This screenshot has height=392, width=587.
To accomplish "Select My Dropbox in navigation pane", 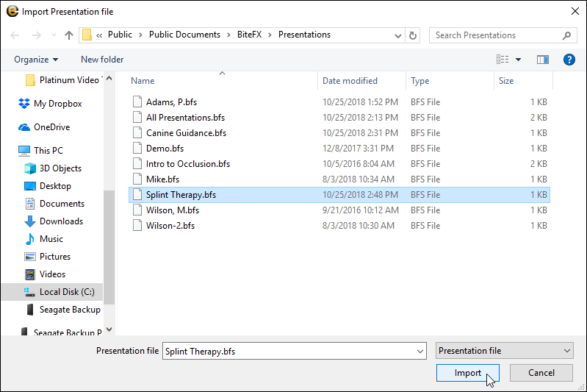I will (x=57, y=104).
